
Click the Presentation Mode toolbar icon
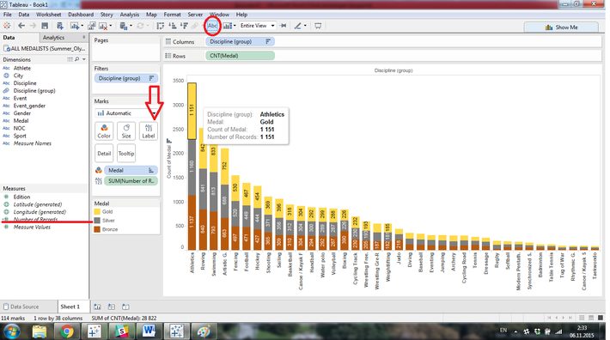(x=318, y=26)
